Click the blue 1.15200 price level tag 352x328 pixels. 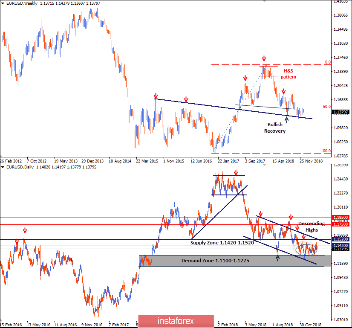pos(340,239)
